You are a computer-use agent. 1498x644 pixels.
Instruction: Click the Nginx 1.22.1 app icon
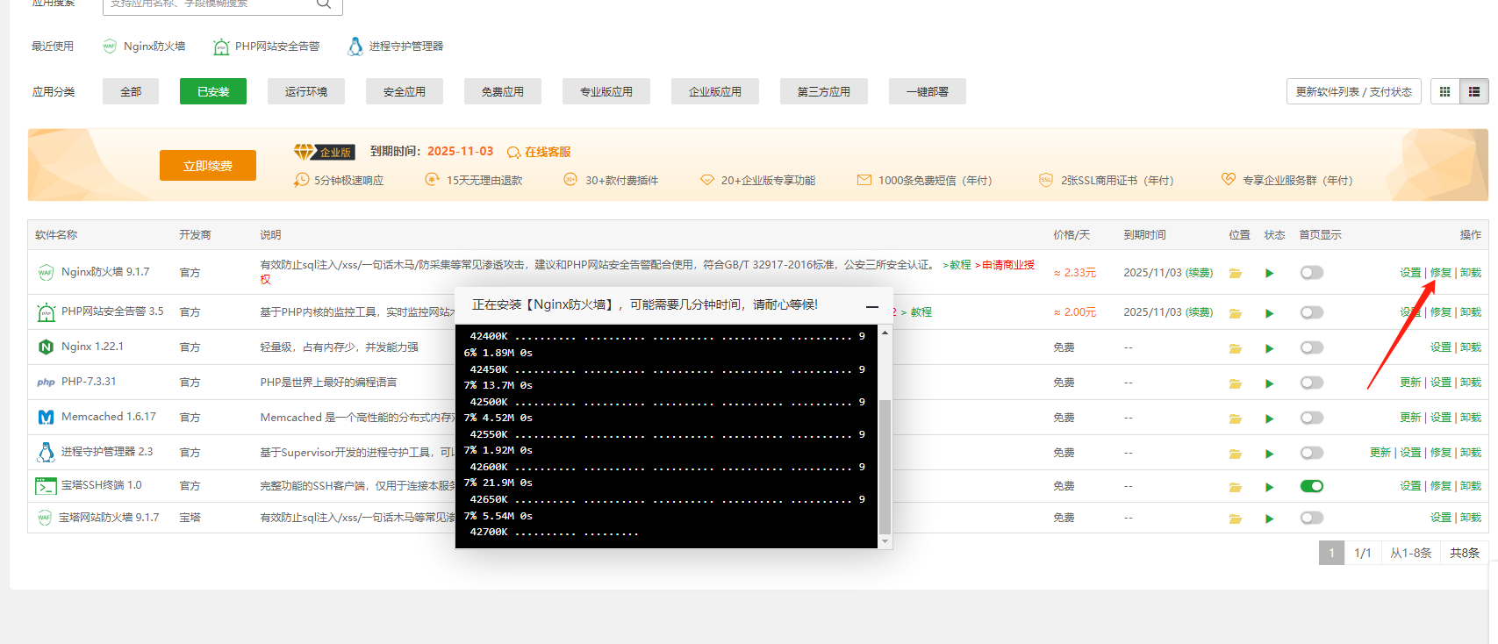pos(46,347)
